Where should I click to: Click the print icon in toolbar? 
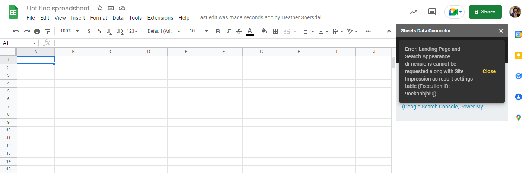(37, 31)
